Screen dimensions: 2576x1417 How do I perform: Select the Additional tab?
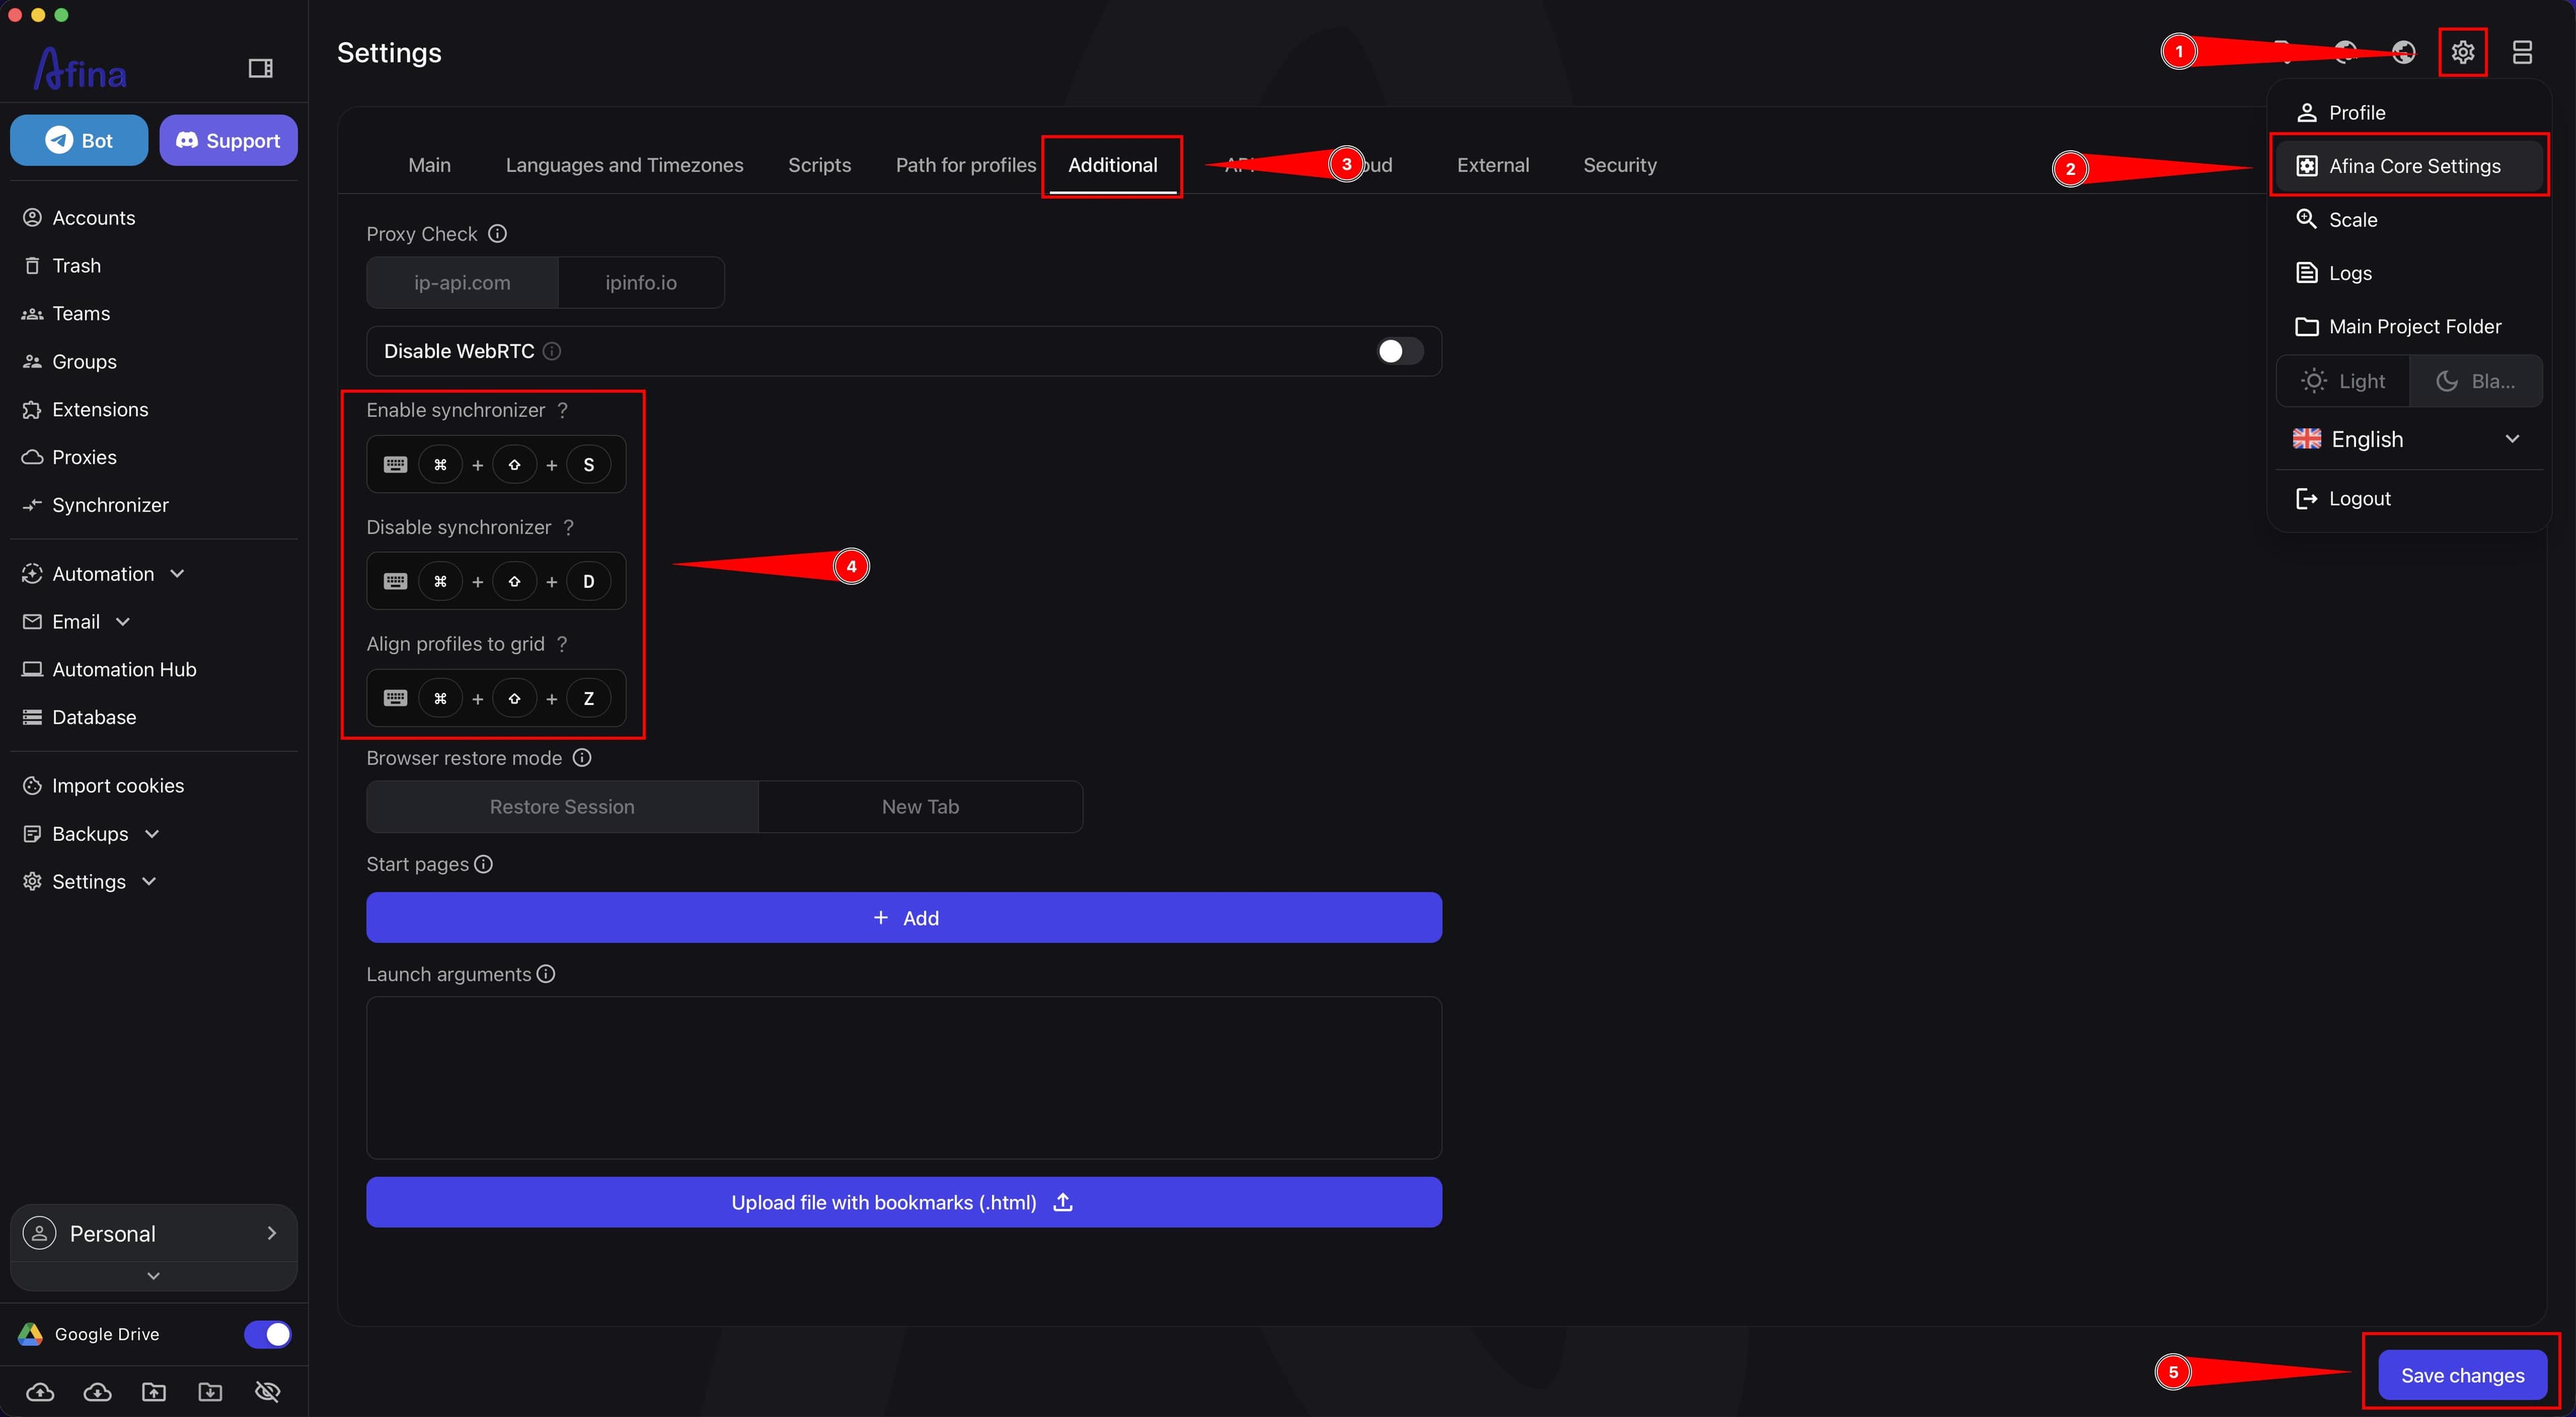(1112, 165)
